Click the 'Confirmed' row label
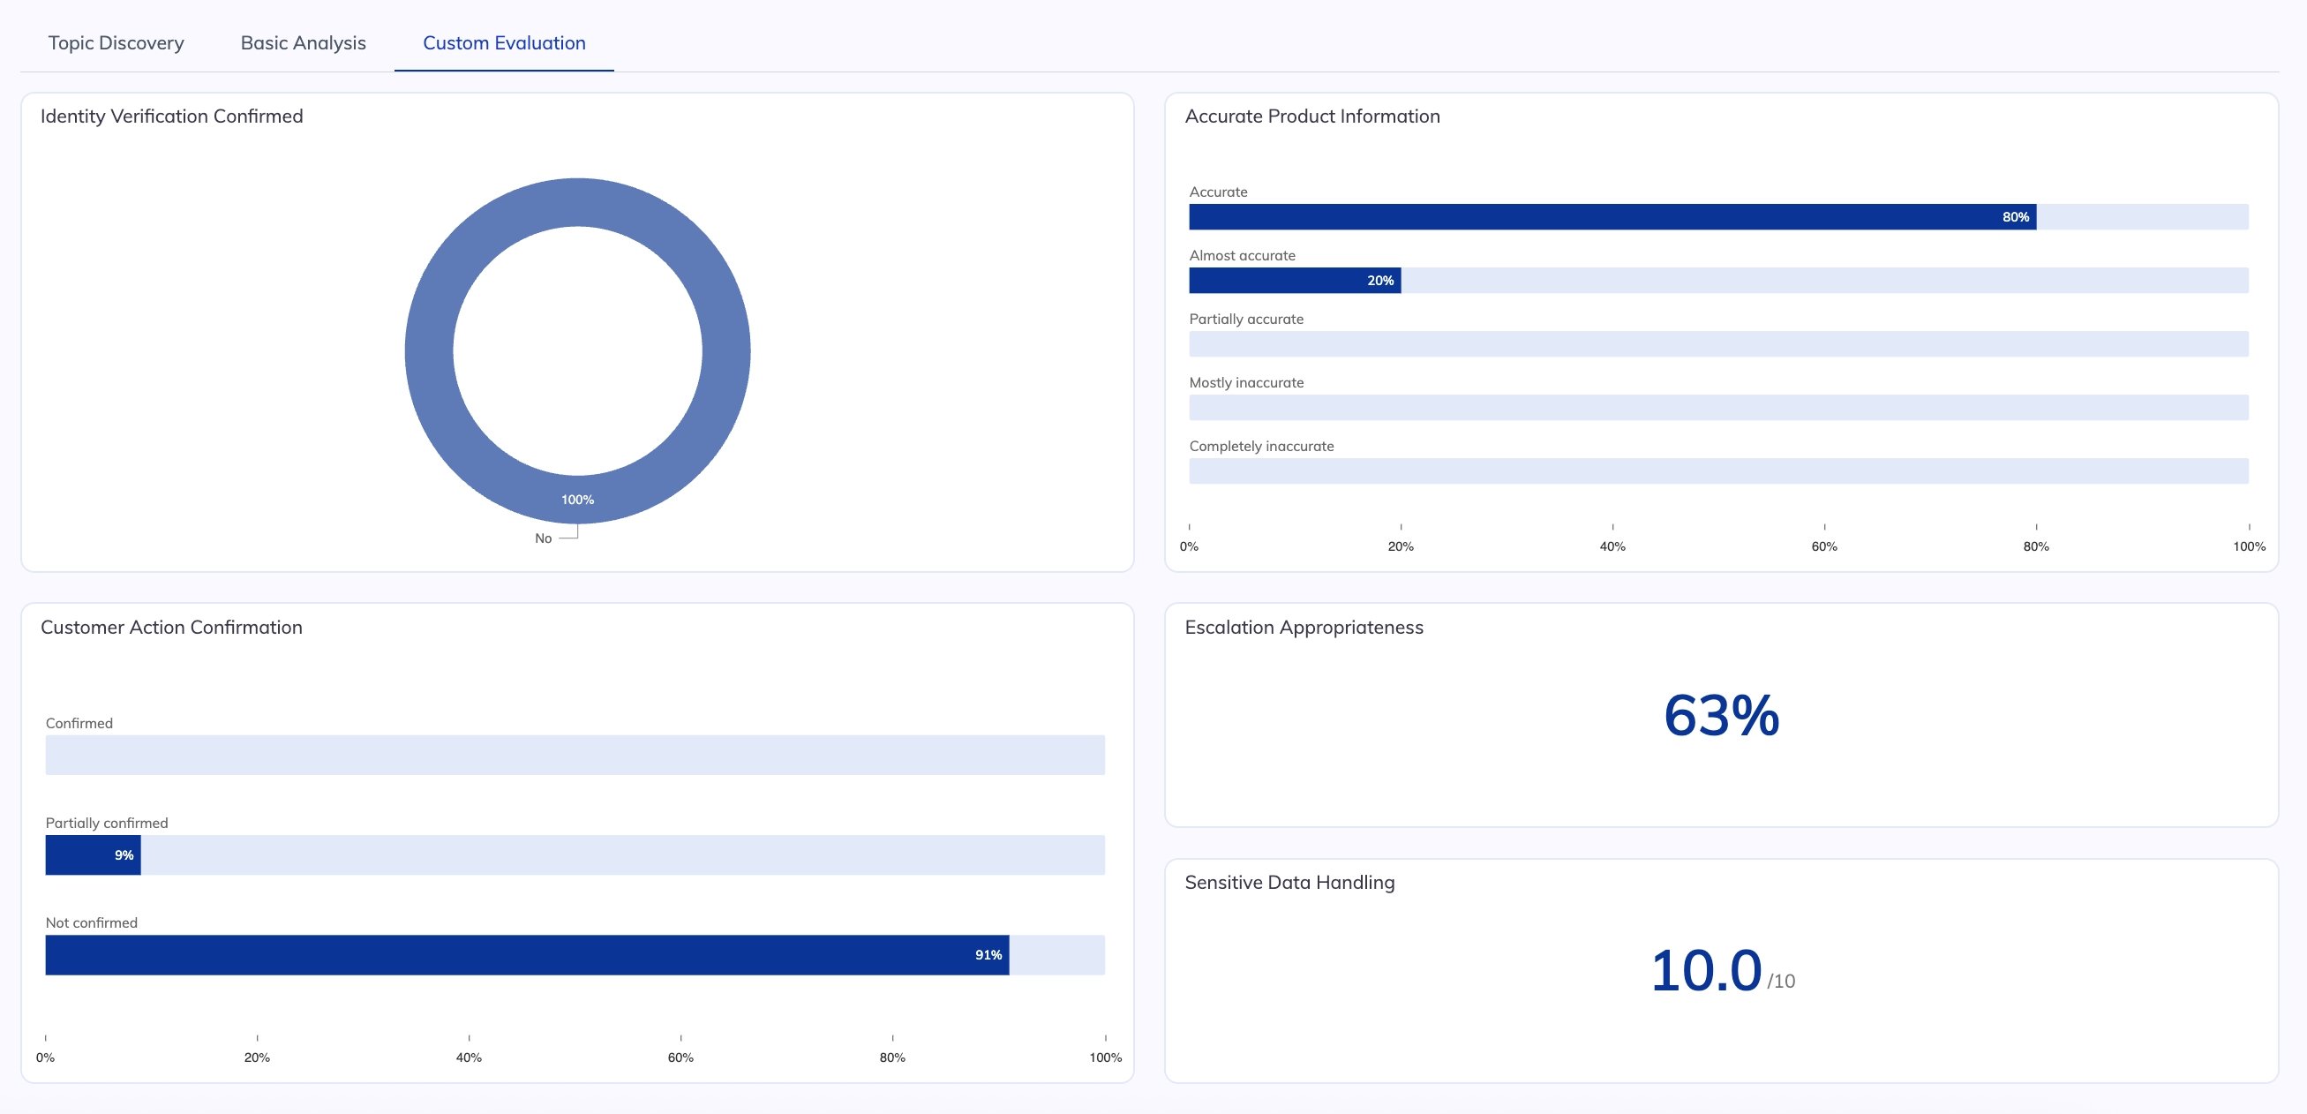The image size is (2307, 1114). [x=79, y=723]
